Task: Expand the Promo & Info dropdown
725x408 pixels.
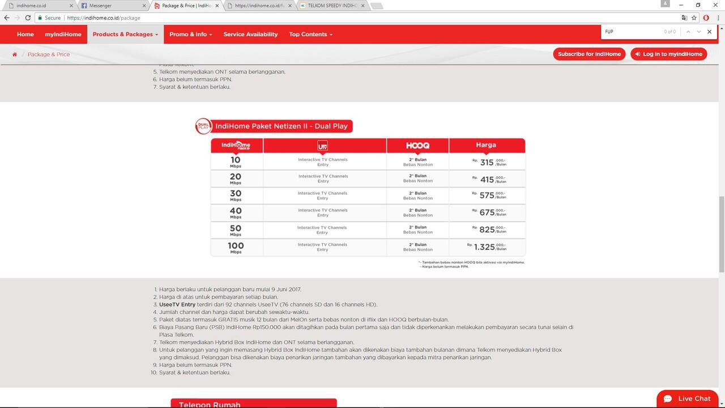Action: tap(190, 34)
